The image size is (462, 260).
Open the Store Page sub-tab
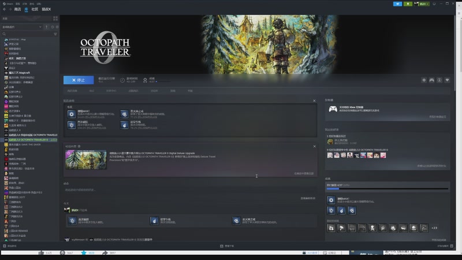(73, 91)
